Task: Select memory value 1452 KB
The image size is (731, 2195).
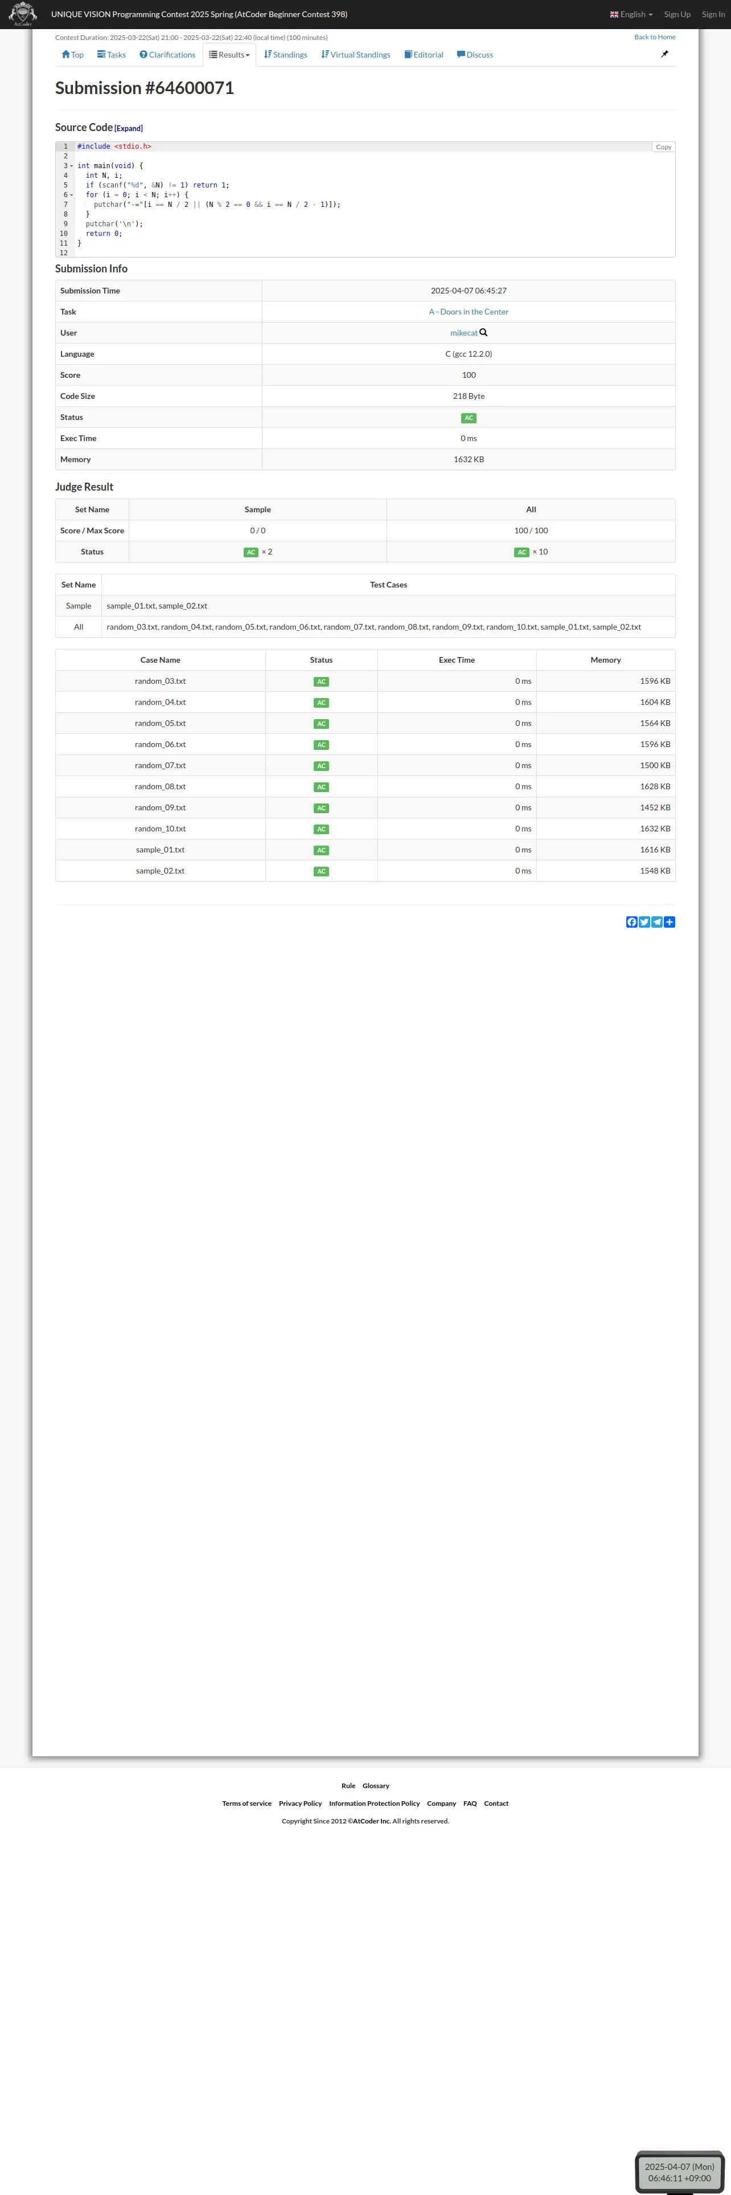Action: coord(655,808)
